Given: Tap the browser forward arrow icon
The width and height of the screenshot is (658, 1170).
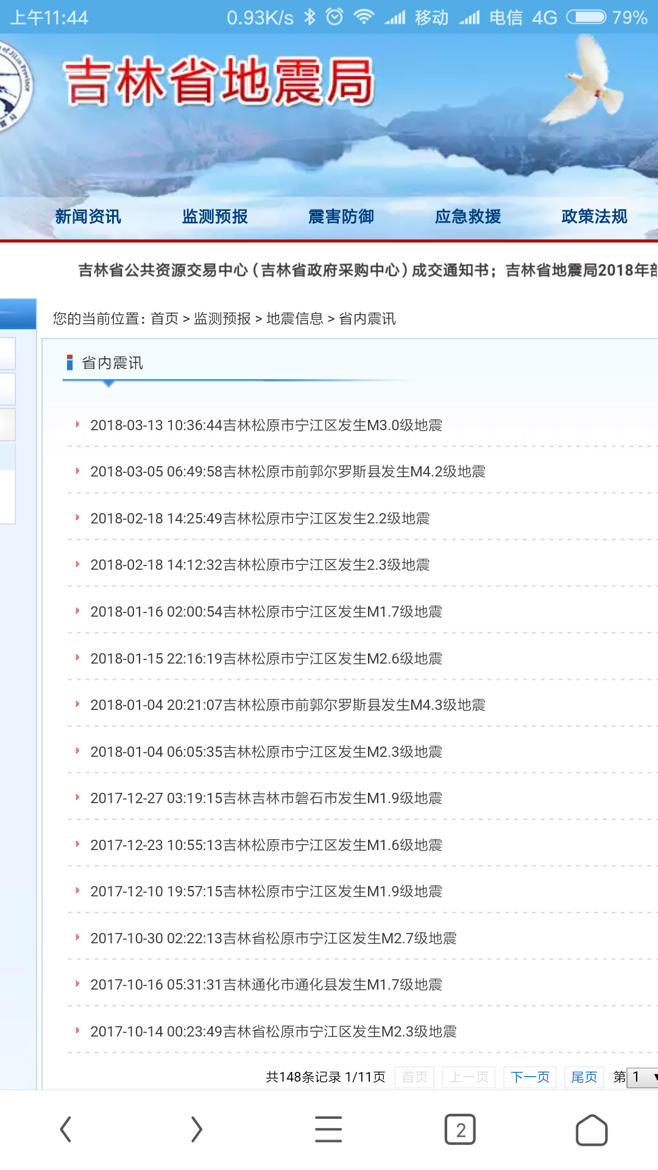Looking at the screenshot, I should pyautogui.click(x=196, y=1129).
